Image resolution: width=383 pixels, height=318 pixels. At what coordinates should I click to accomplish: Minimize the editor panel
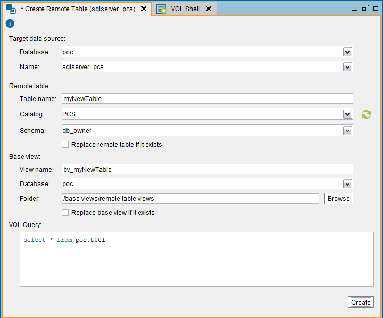354,9
